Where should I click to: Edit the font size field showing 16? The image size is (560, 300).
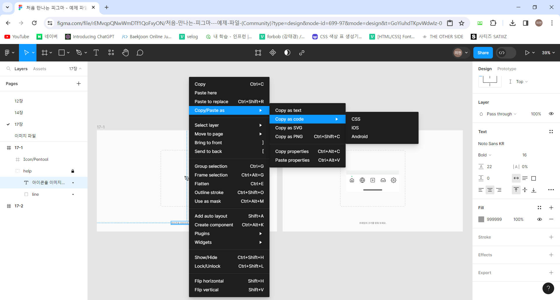(524, 155)
